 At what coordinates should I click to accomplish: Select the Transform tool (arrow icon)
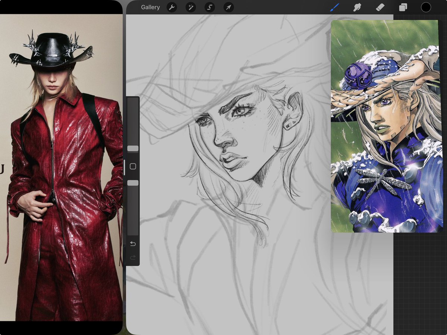tap(228, 7)
